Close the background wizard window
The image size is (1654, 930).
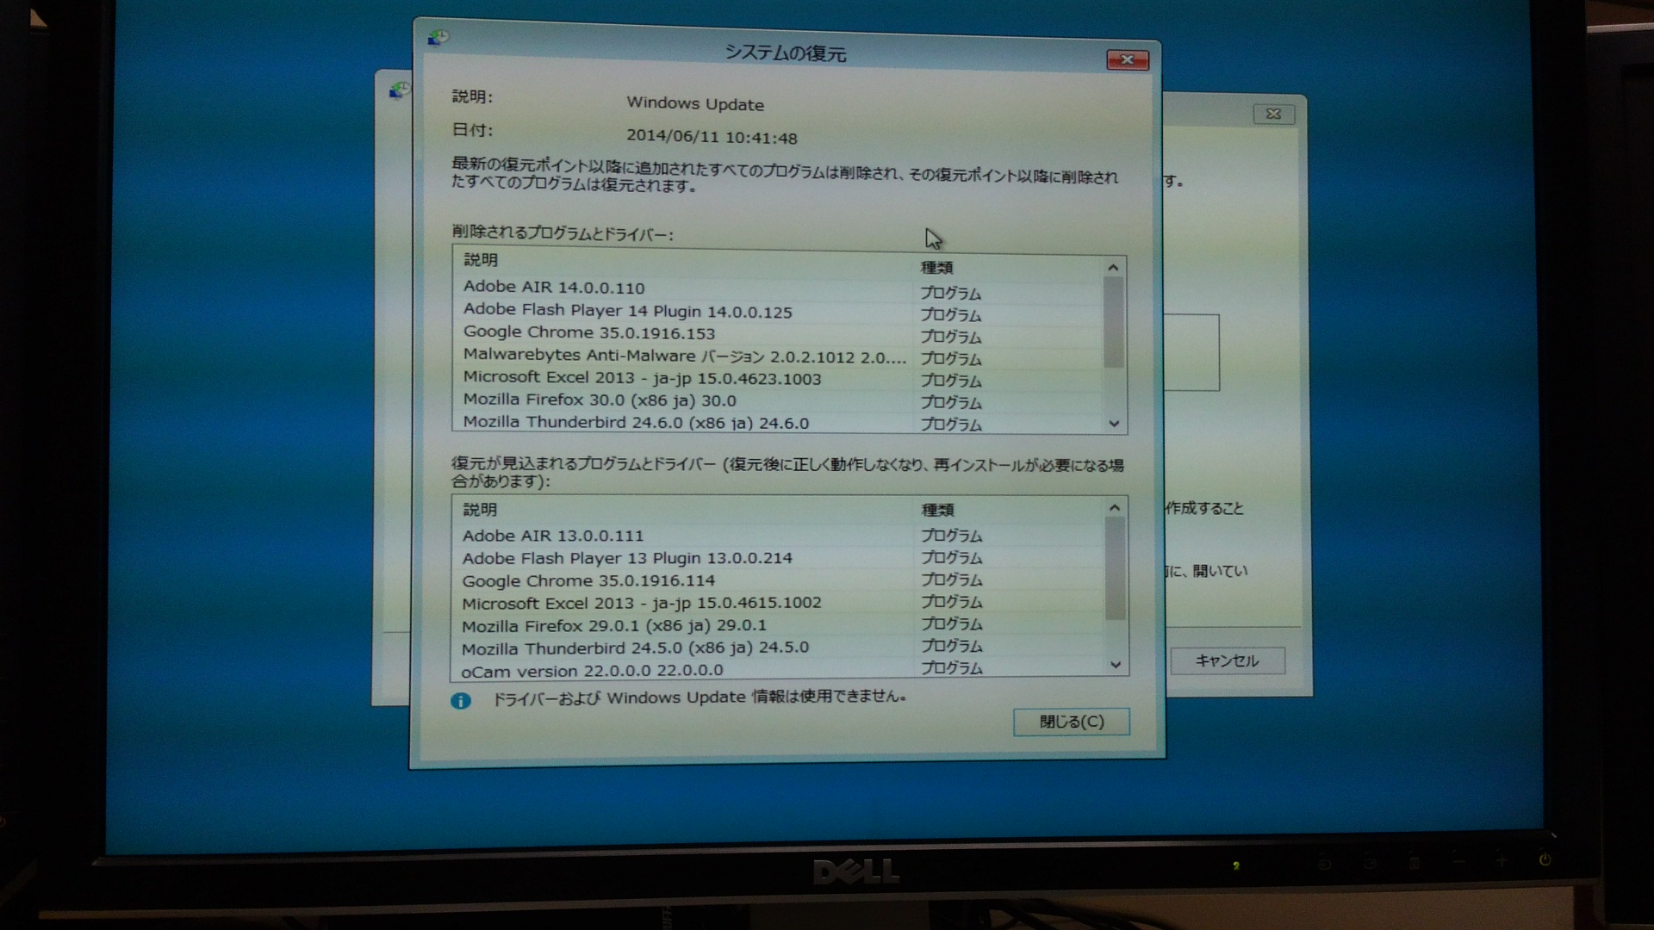[1273, 114]
